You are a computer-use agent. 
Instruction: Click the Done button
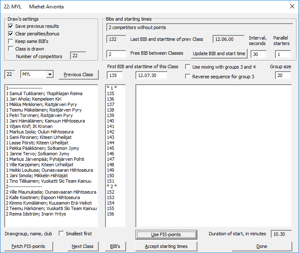pos(261,246)
